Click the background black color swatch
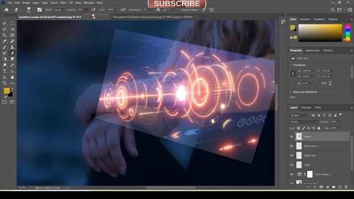Image resolution: width=354 pixels, height=199 pixels. (x=11, y=95)
